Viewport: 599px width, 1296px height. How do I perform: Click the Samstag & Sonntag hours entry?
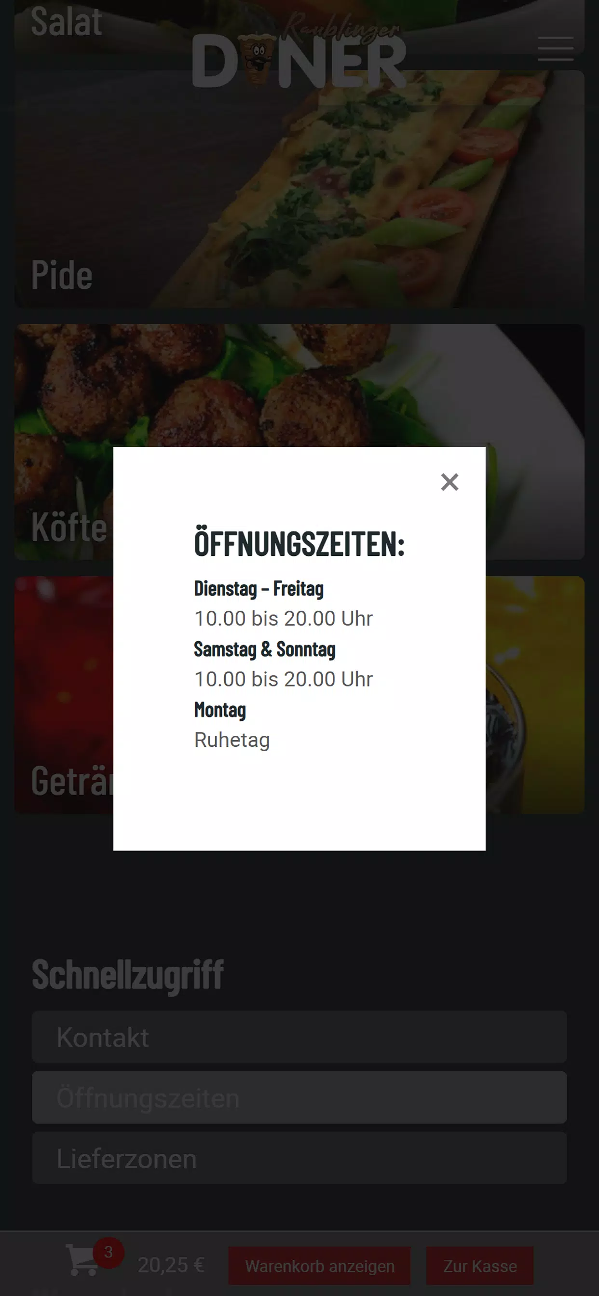[x=284, y=664]
